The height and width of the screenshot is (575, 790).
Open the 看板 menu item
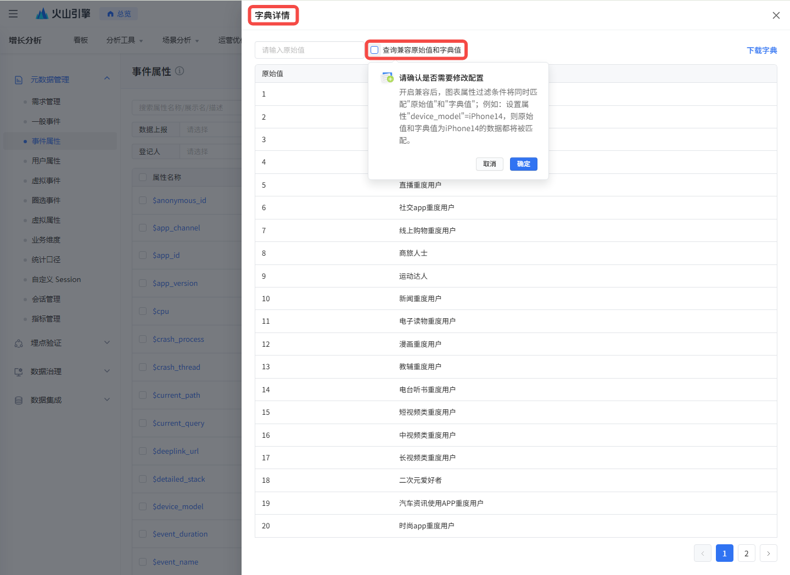[x=81, y=40]
